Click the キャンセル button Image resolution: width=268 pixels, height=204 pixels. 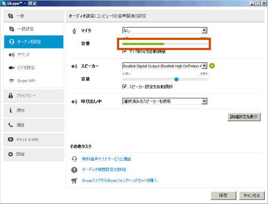[x=252, y=195]
